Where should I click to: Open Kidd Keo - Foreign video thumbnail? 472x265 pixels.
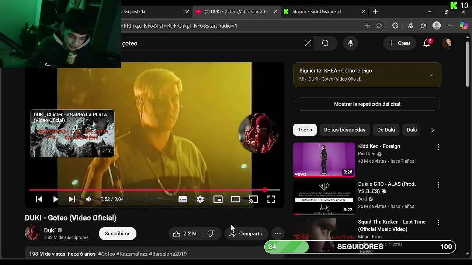(x=324, y=160)
